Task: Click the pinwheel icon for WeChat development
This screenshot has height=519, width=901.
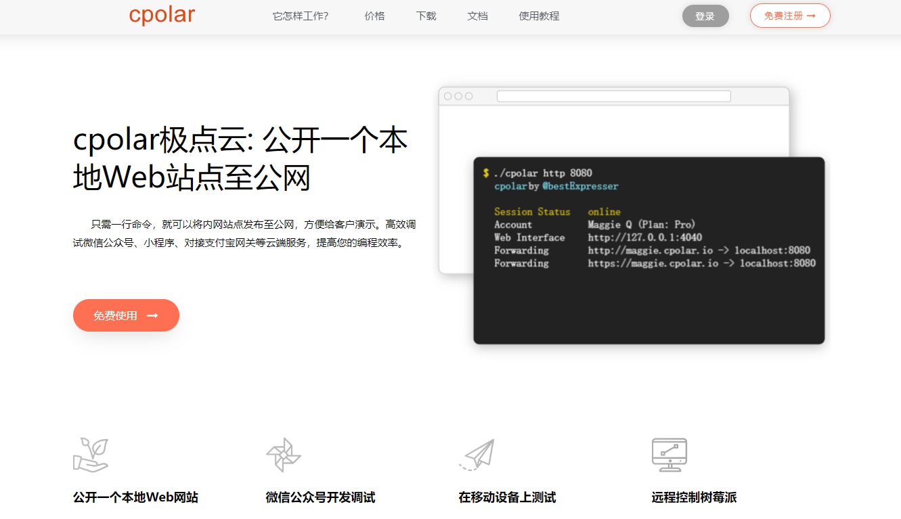Action: tap(283, 455)
